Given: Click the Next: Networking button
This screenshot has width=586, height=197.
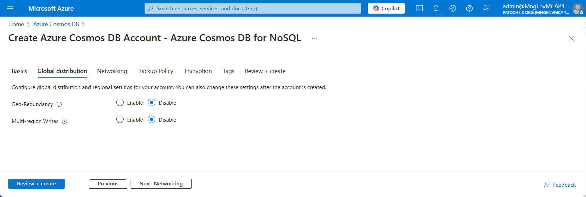Looking at the screenshot, I should [161, 183].
